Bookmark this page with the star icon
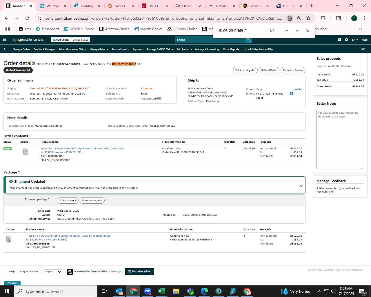 (308, 18)
